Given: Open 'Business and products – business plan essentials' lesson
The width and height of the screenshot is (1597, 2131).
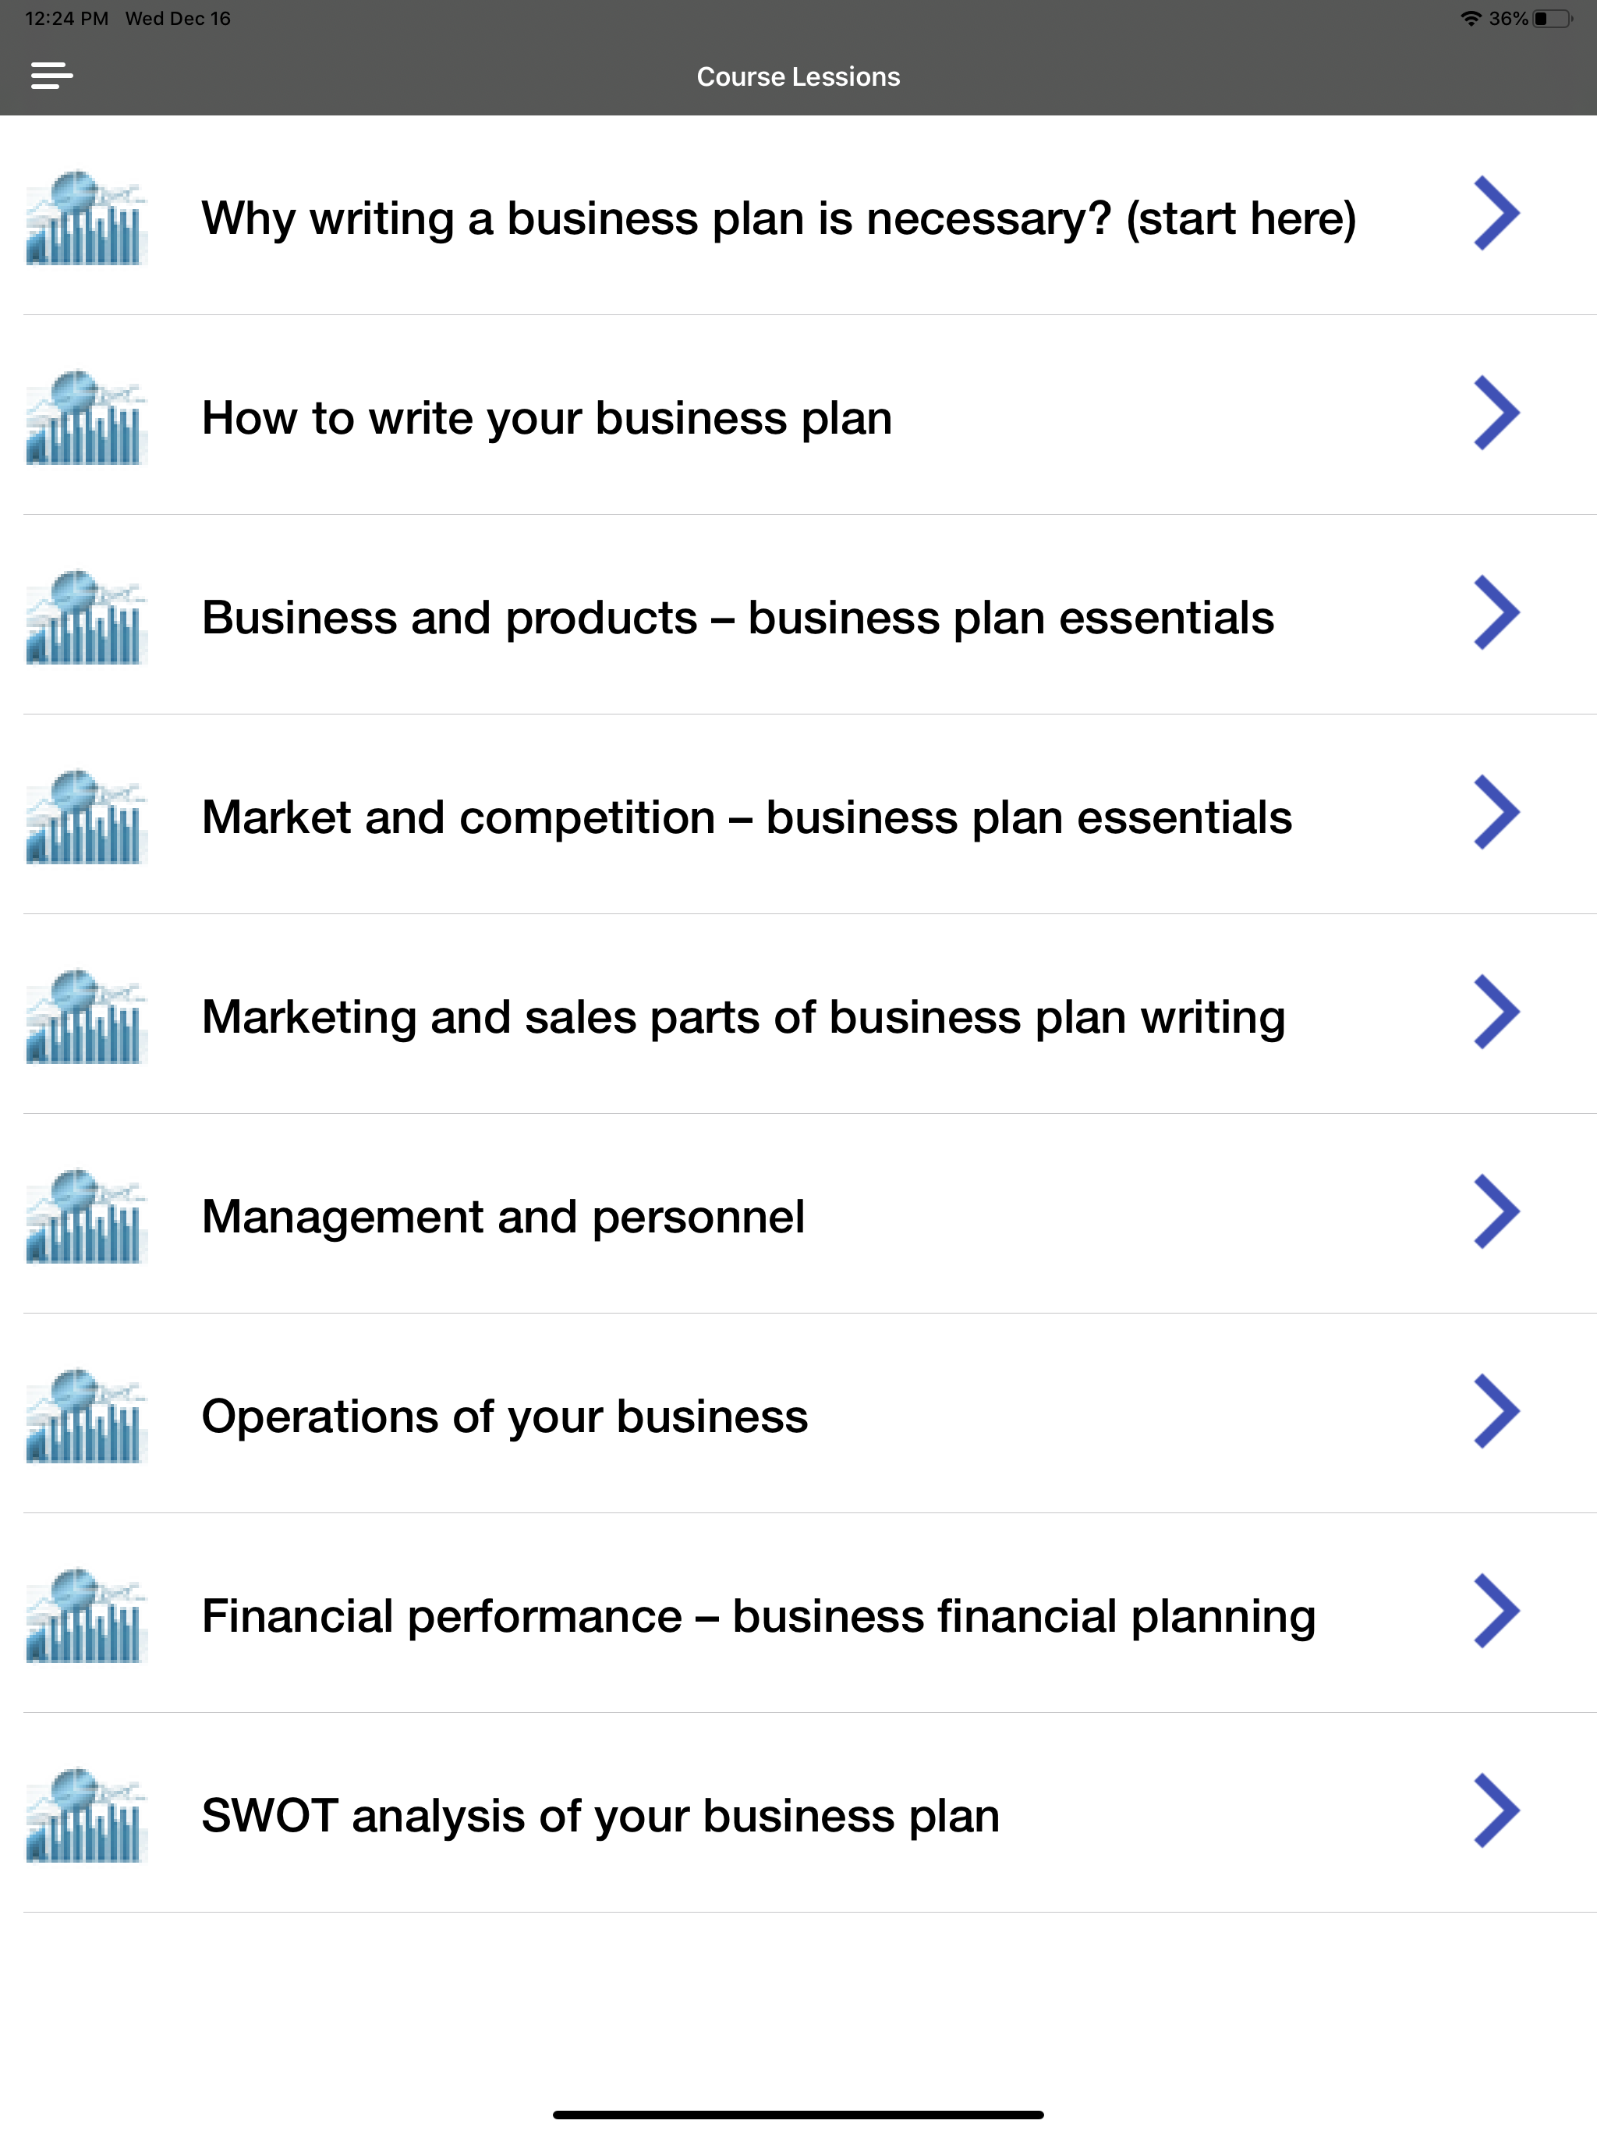Looking at the screenshot, I should click(737, 618).
